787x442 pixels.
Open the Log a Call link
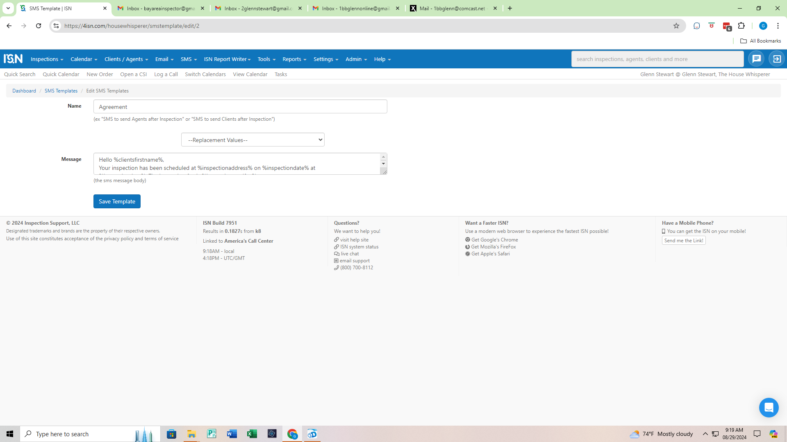(166, 74)
